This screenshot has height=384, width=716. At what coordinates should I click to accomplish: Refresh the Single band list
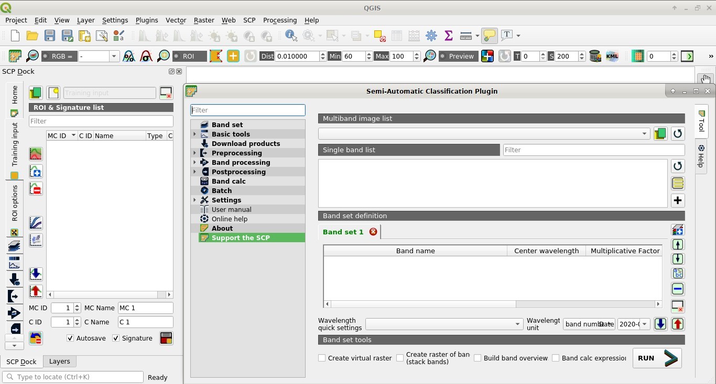[x=678, y=166]
